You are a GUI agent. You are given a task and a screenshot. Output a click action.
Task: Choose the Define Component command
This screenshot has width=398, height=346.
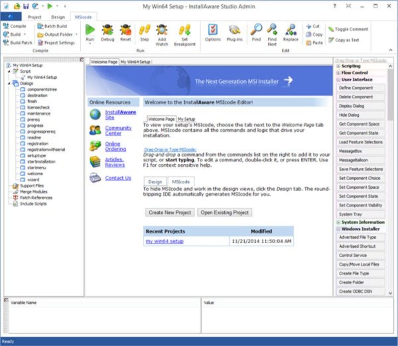[361, 88]
